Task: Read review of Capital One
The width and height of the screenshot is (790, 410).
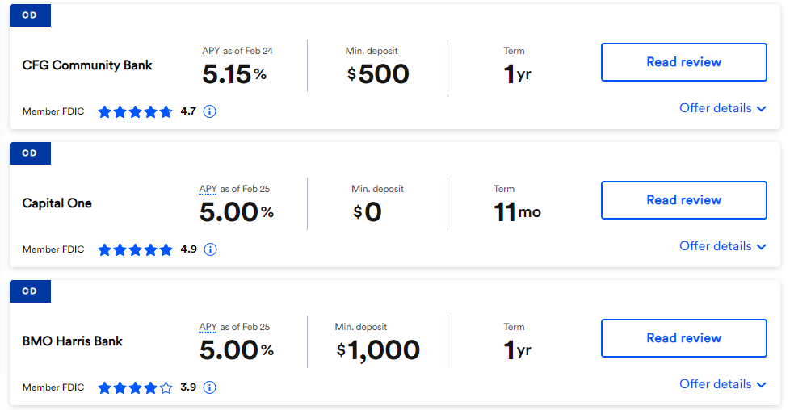Action: [x=683, y=200]
